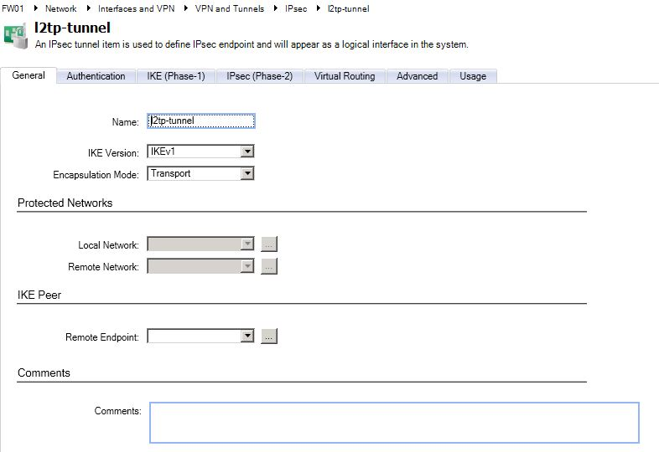Viewport: 659px width, 452px height.
Task: Show the Usage tab
Action: tap(473, 76)
